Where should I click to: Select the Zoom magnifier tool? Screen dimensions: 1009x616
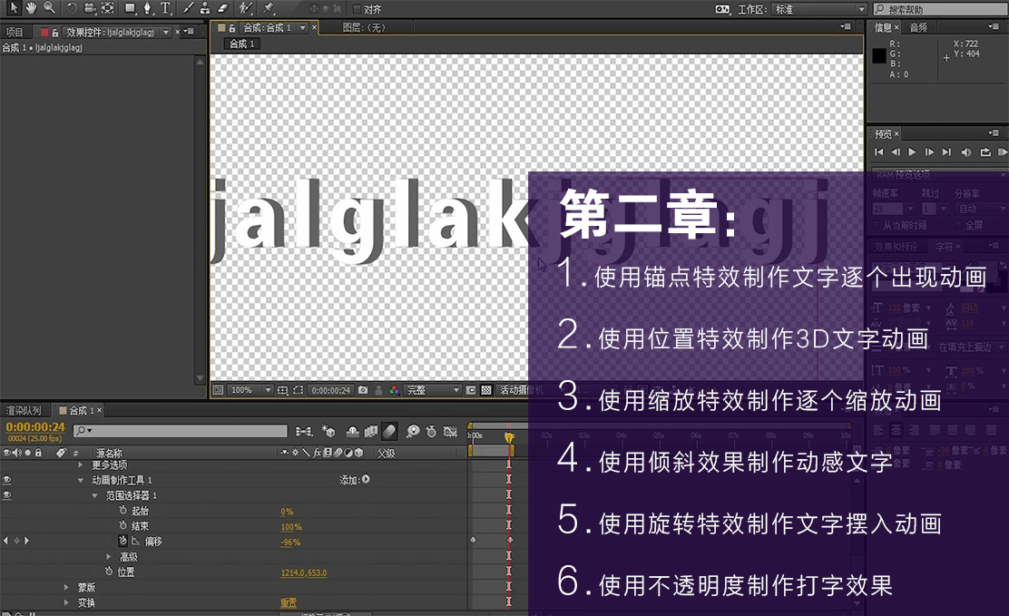pyautogui.click(x=48, y=8)
